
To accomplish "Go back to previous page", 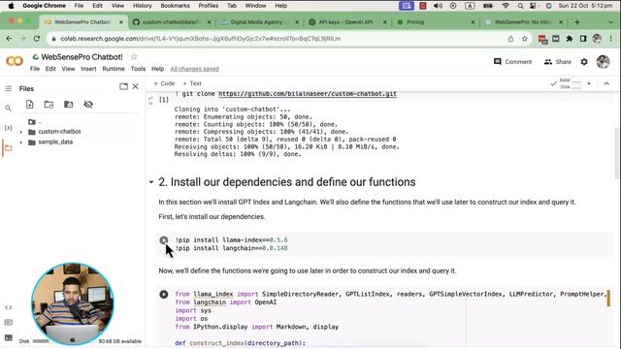I will tap(9, 39).
